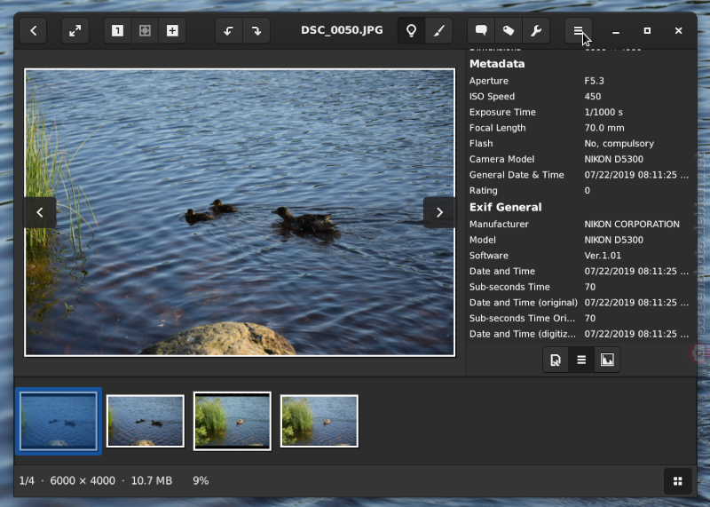The height and width of the screenshot is (507, 710).
Task: Open the brush edit tools
Action: pyautogui.click(x=438, y=31)
